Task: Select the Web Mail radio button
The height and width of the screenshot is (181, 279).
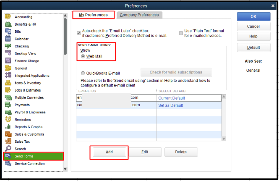Action: [x=83, y=56]
